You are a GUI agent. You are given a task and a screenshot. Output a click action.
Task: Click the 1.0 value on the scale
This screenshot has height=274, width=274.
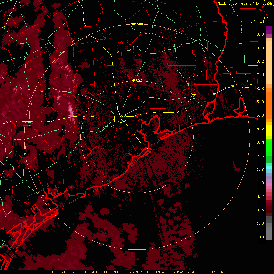[260, 183]
